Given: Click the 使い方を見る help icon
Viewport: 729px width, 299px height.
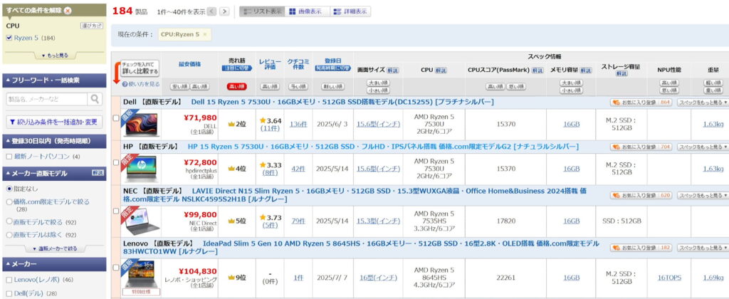Looking at the screenshot, I should point(125,84).
